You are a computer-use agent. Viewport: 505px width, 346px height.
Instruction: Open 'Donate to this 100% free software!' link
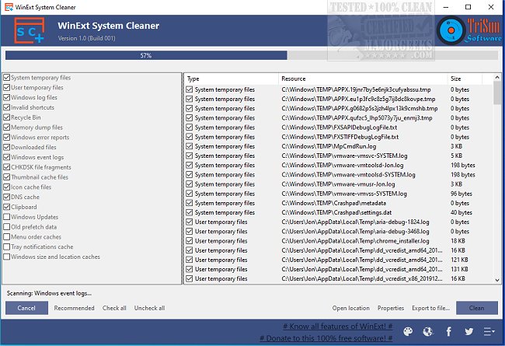[326, 338]
